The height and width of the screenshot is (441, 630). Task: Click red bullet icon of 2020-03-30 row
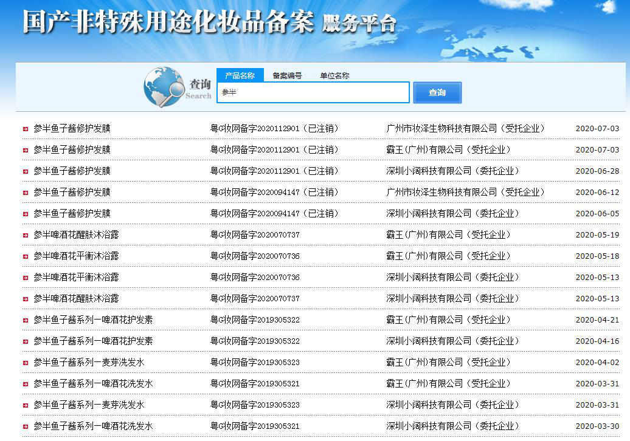tap(26, 426)
